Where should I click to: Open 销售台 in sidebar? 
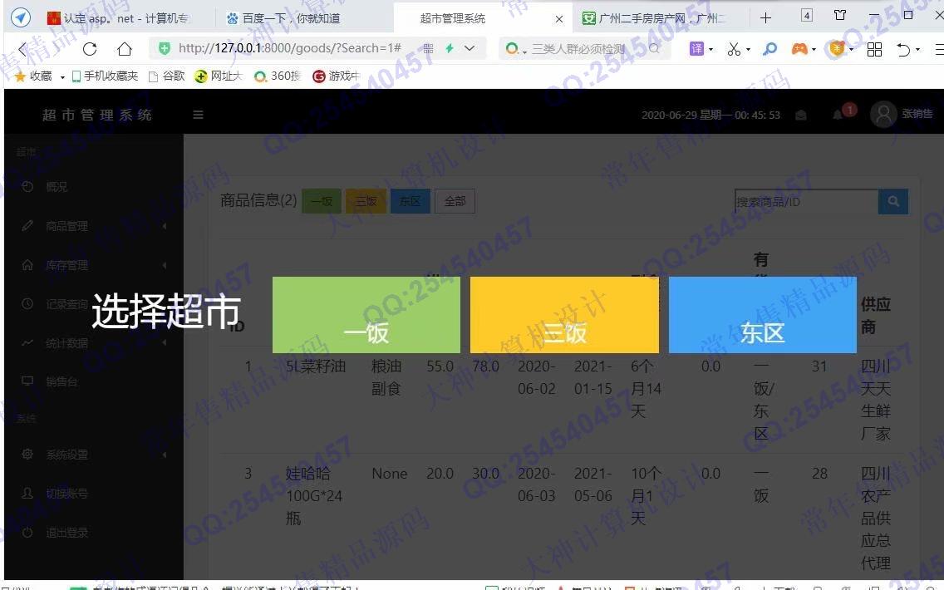click(x=93, y=381)
